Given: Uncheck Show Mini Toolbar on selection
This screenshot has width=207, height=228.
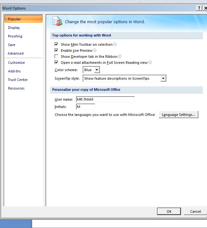Looking at the screenshot, I should (56, 44).
